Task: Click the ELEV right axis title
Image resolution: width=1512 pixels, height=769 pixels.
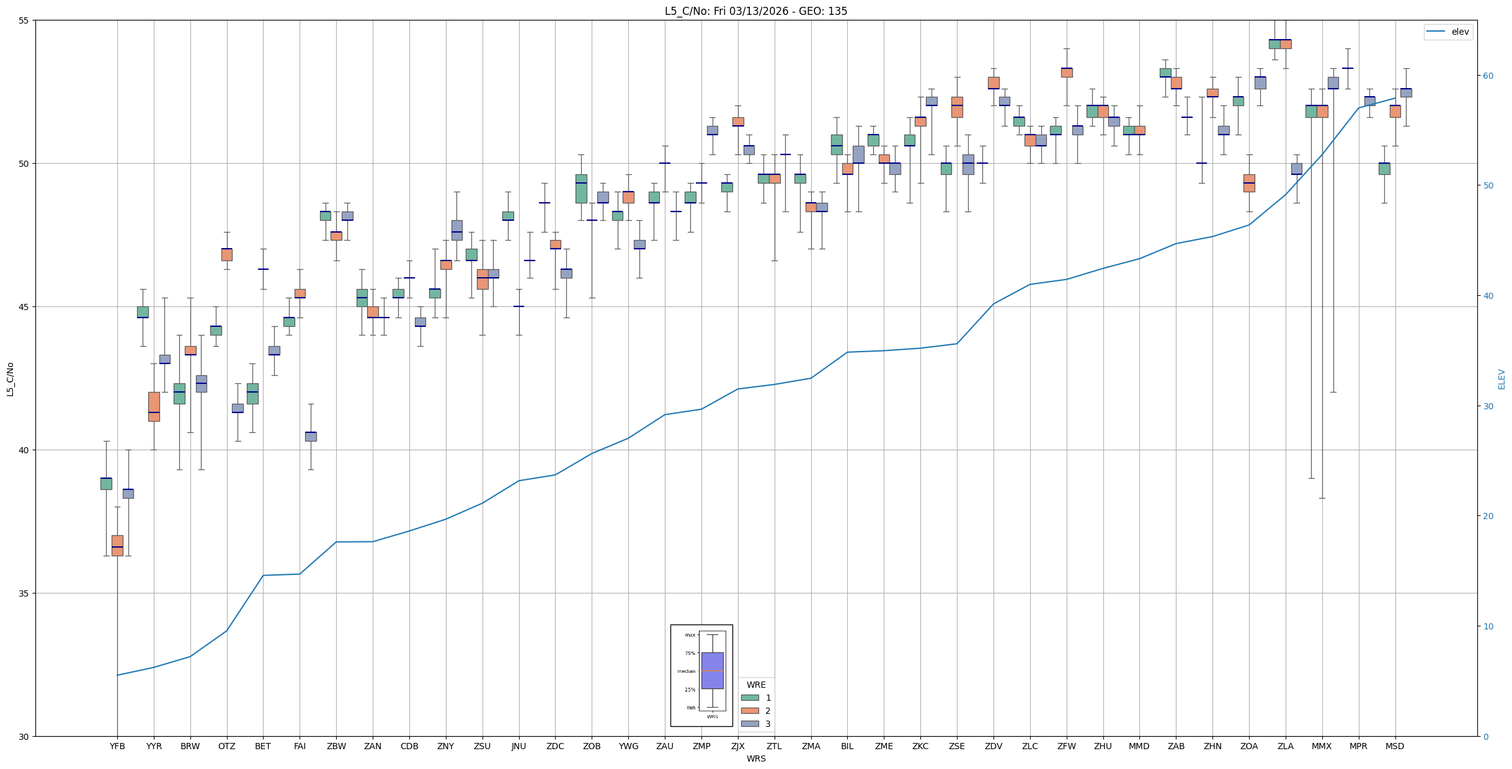Action: click(1501, 379)
